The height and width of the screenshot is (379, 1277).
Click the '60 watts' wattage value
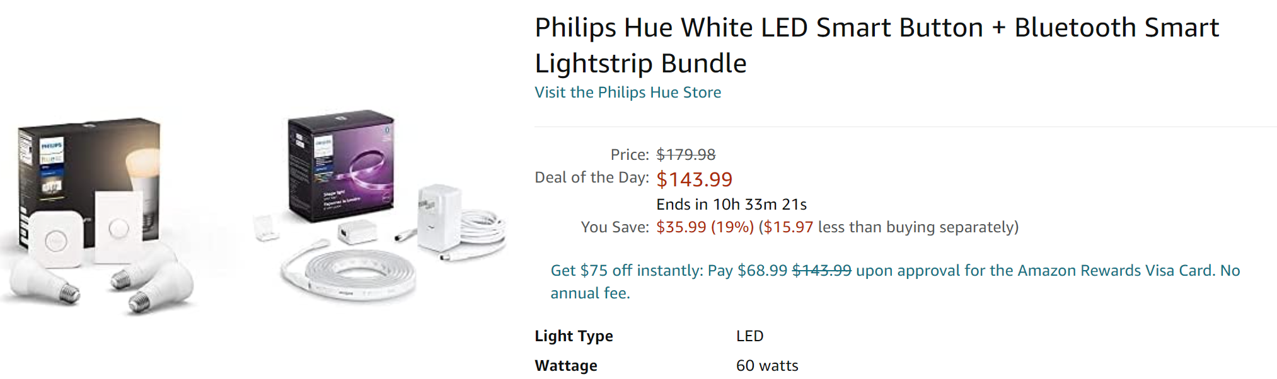(x=767, y=366)
